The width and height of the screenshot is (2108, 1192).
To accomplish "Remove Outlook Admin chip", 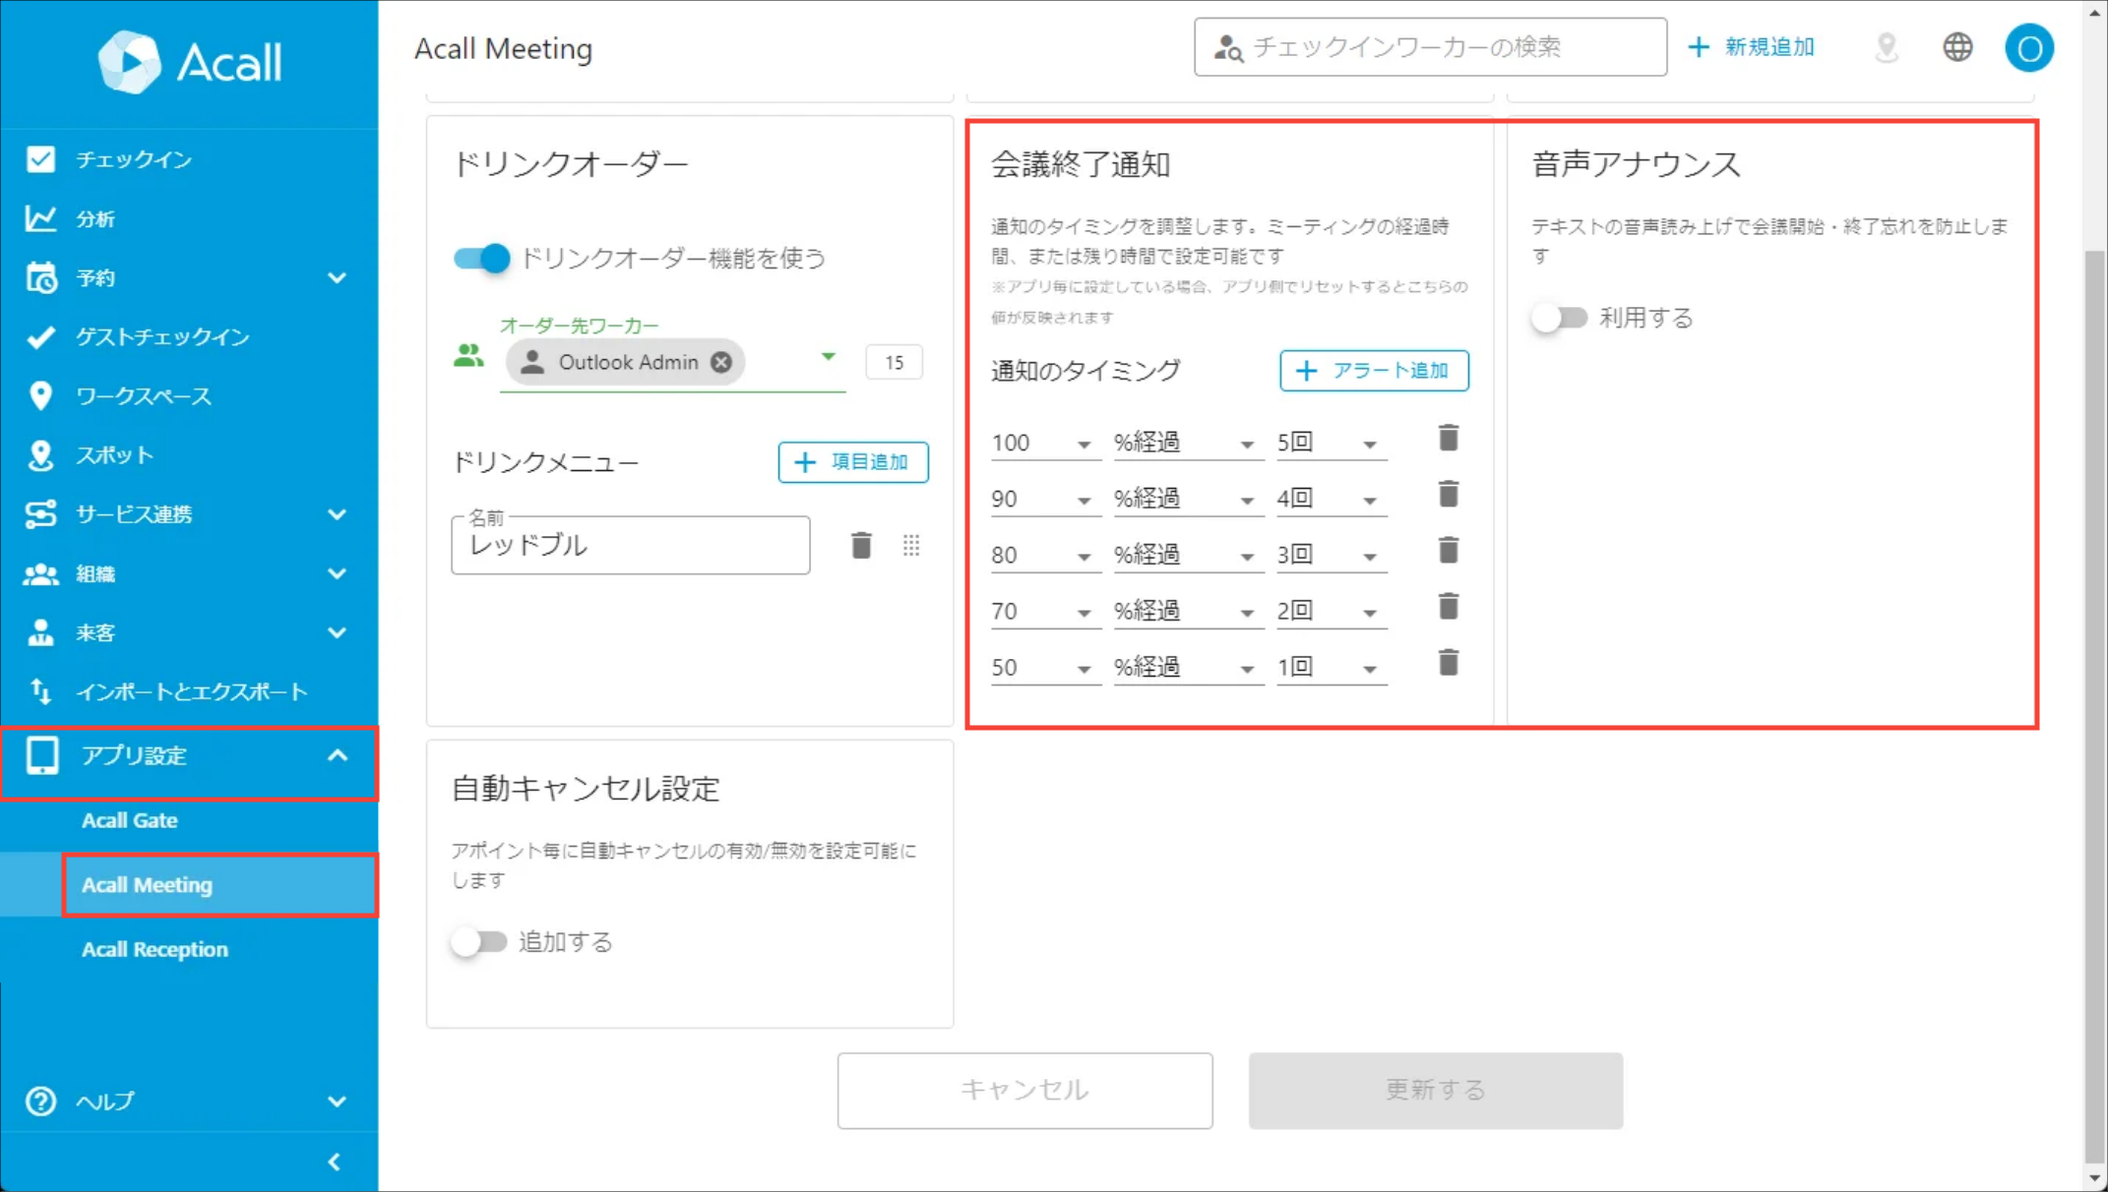I will pyautogui.click(x=721, y=362).
